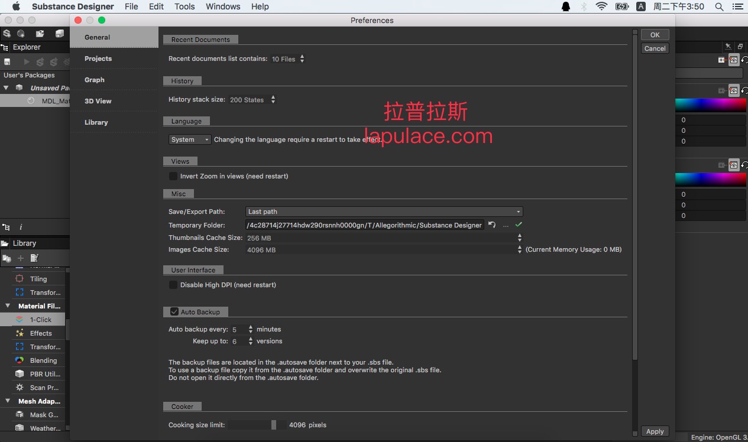Select the Mask G category in Library
Image resolution: width=748 pixels, height=442 pixels.
(x=38, y=415)
